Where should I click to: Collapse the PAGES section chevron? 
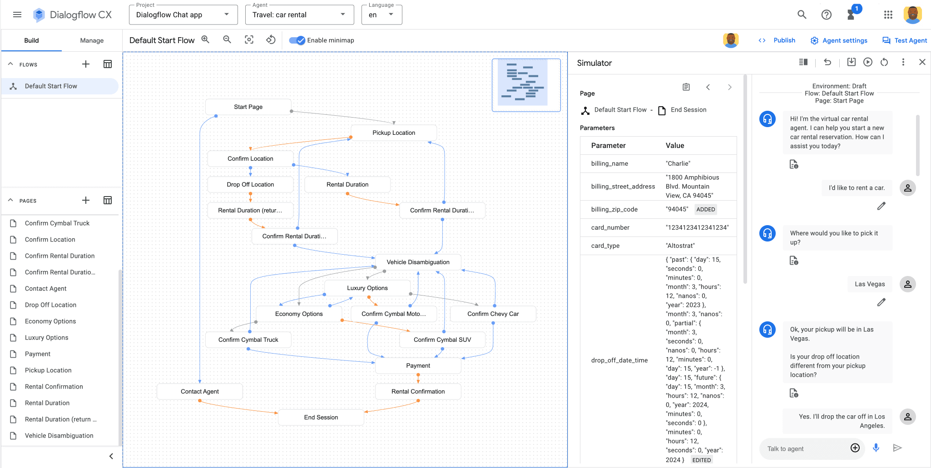tap(10, 200)
